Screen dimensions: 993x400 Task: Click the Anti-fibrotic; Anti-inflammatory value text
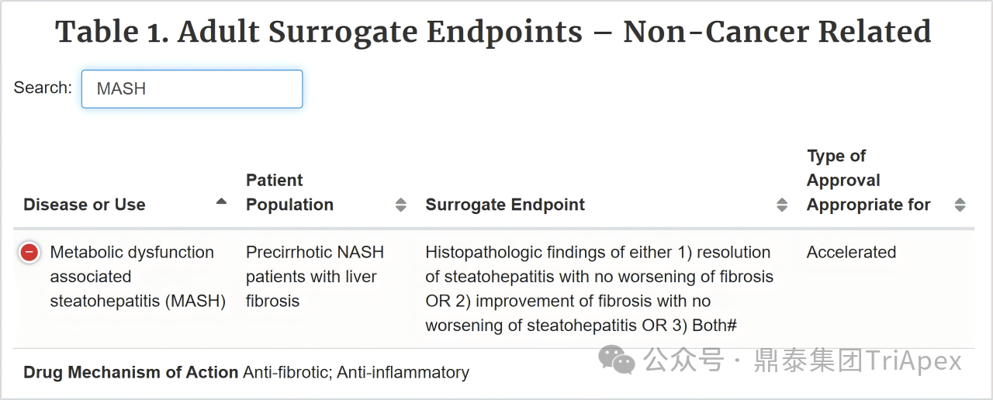356,373
